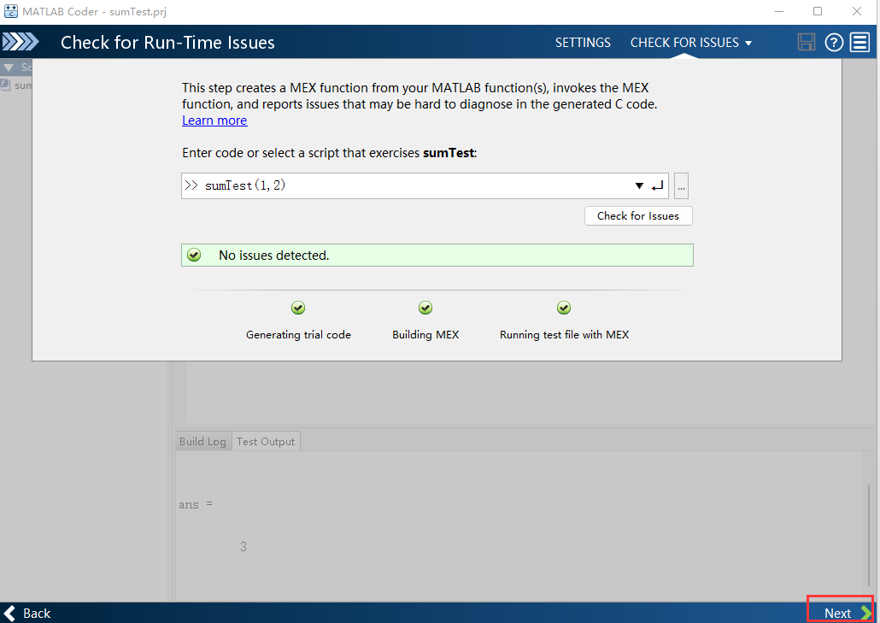Open the CHECK FOR ISSUES dropdown menu
880x623 pixels.
click(691, 43)
